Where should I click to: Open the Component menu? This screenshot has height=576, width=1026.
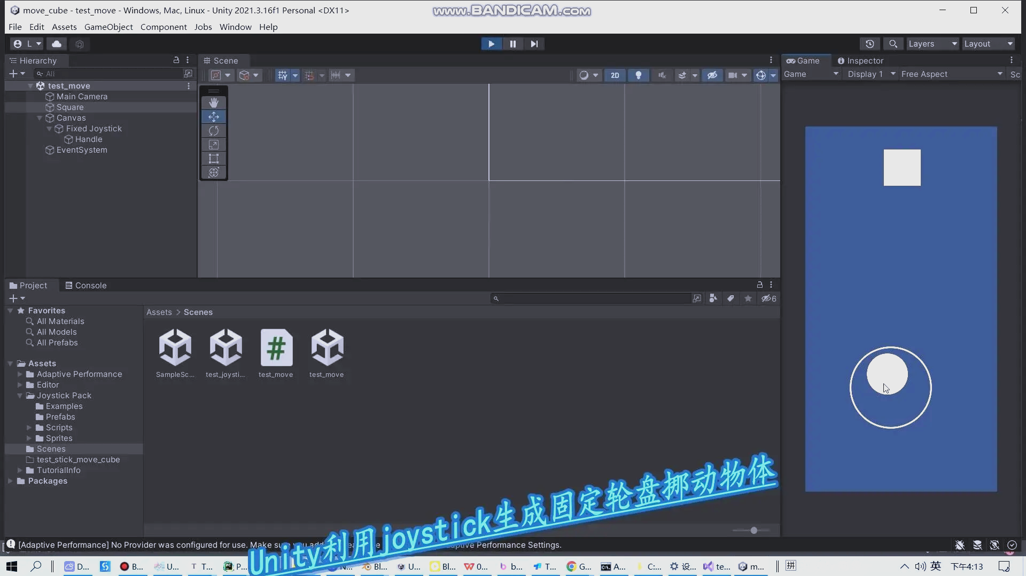(164, 27)
